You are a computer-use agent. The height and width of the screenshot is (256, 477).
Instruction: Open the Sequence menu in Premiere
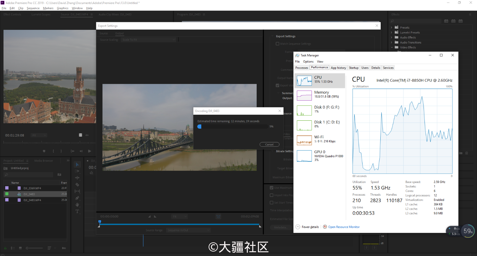pos(33,8)
